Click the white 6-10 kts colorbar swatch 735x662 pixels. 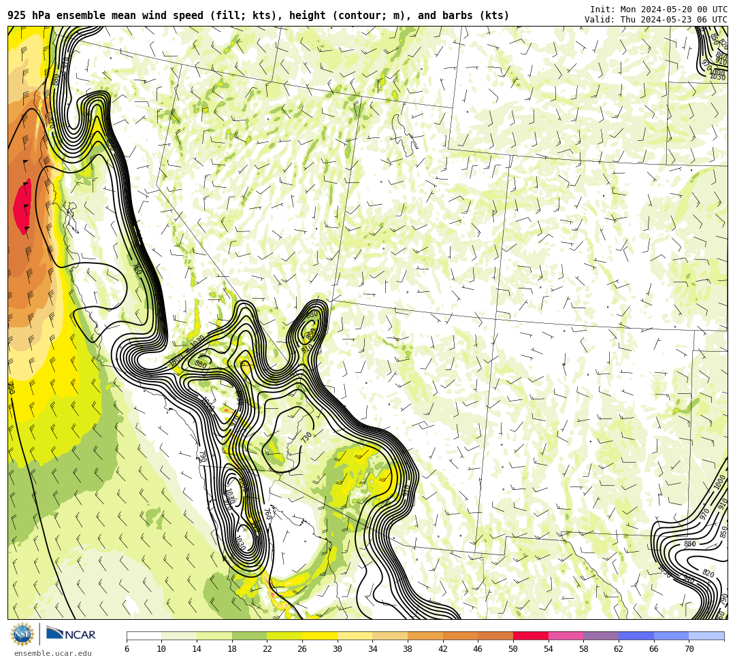pyautogui.click(x=144, y=635)
